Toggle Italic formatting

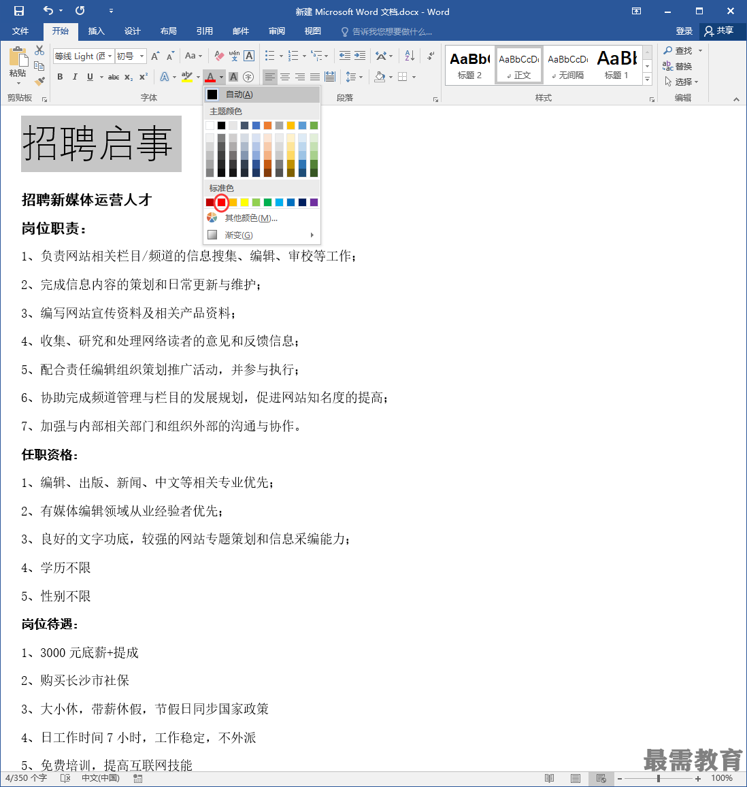[75, 77]
